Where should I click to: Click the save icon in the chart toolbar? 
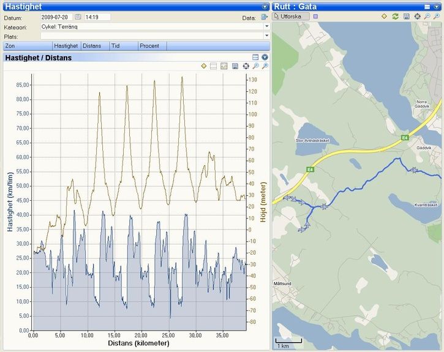[x=235, y=66]
